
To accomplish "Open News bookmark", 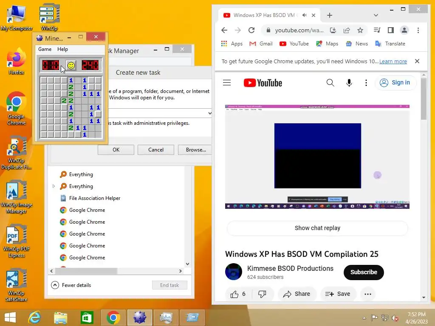I will (x=357, y=44).
